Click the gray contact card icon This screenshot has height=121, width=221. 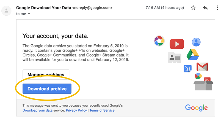pyautogui.click(x=175, y=57)
